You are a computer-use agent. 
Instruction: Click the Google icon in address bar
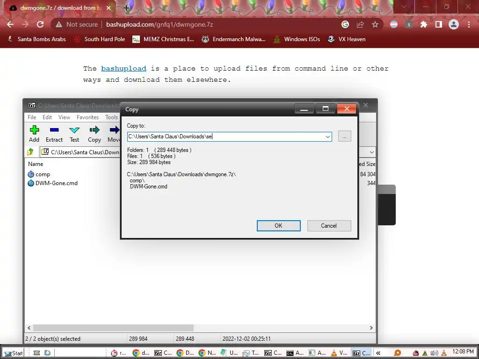[x=345, y=24]
